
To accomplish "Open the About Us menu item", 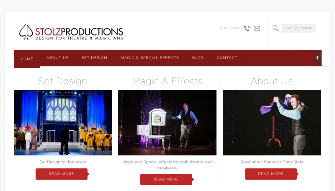I will click(x=57, y=58).
